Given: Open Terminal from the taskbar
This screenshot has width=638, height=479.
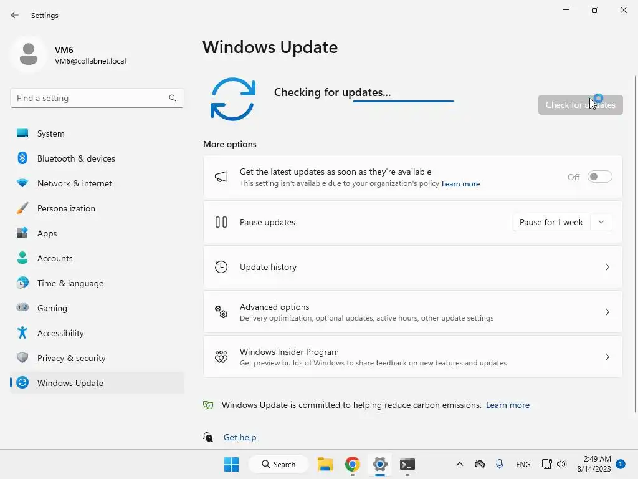Looking at the screenshot, I should pos(407,464).
